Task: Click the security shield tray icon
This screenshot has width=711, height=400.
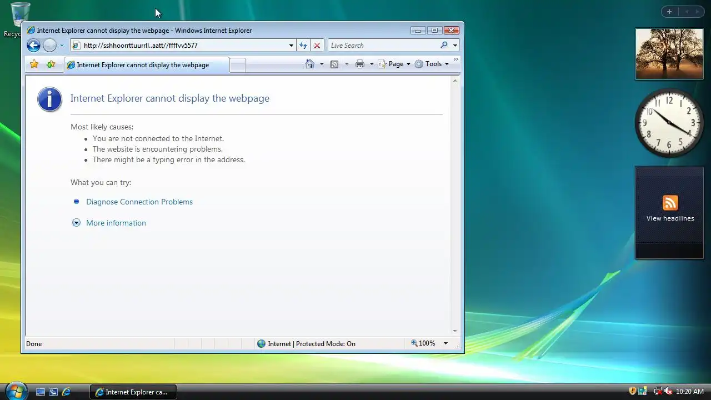Action: 632,391
